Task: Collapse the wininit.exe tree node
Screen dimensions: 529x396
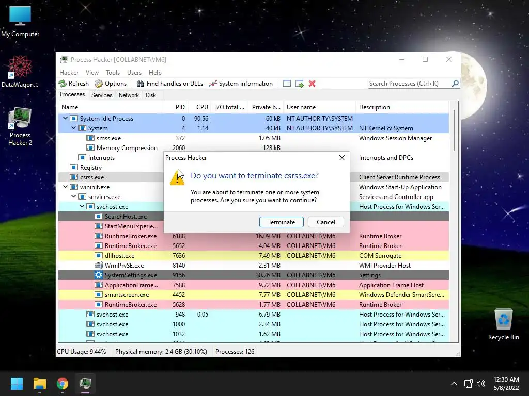Action: pos(66,187)
